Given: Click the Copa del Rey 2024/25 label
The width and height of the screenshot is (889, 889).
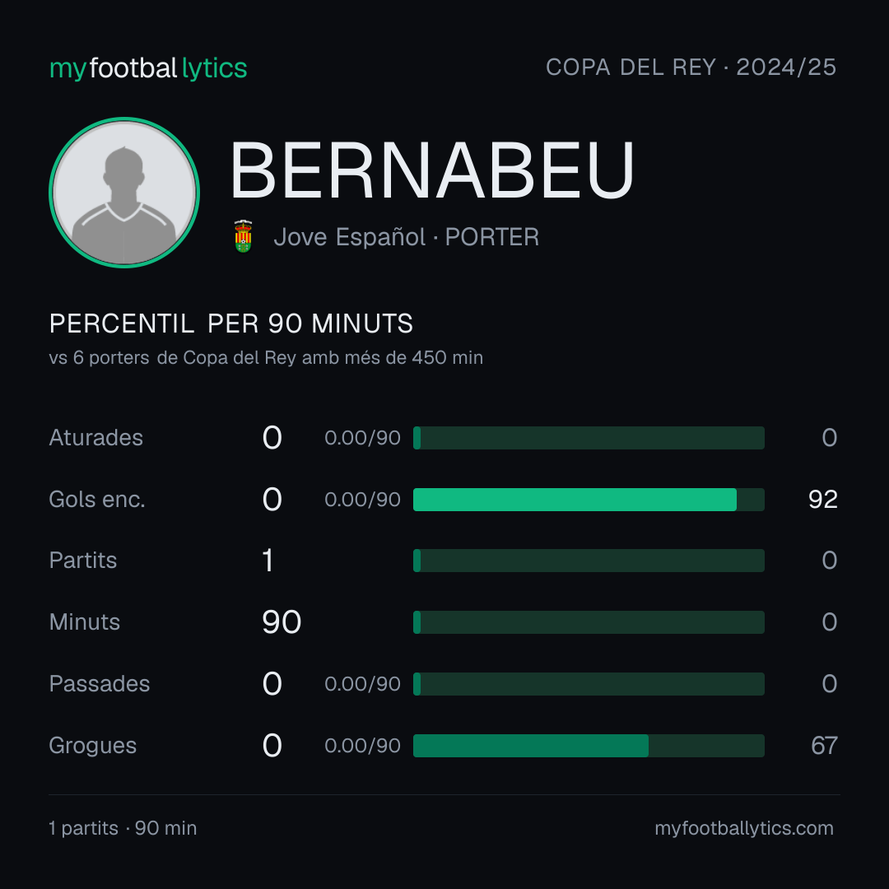Looking at the screenshot, I should click(691, 67).
